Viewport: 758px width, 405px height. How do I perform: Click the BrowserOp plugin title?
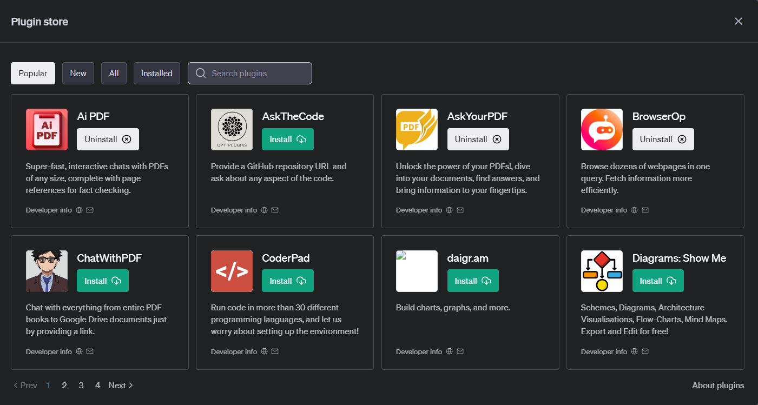coord(659,116)
